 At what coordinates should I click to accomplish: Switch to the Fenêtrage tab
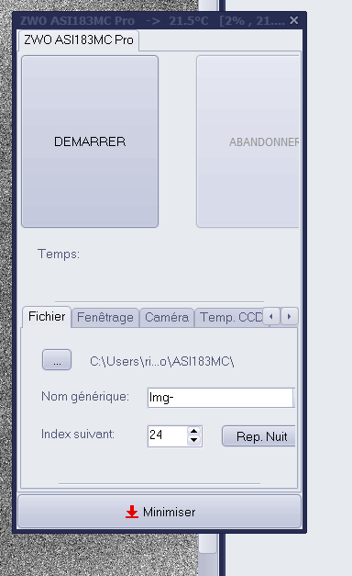click(x=105, y=317)
